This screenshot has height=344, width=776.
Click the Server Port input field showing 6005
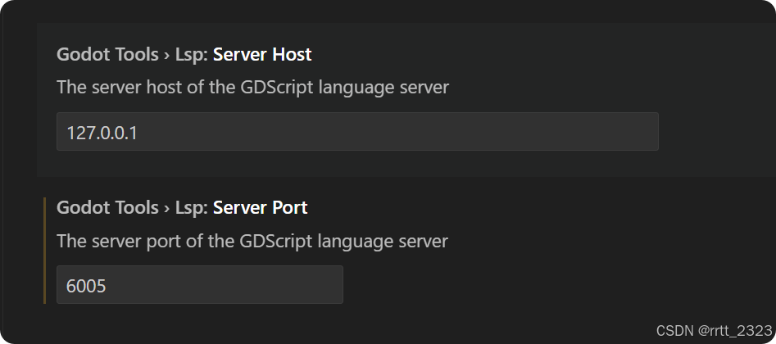pos(199,284)
